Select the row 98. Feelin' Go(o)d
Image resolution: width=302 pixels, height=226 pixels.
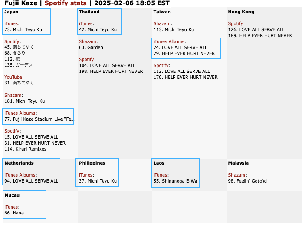click(x=247, y=181)
